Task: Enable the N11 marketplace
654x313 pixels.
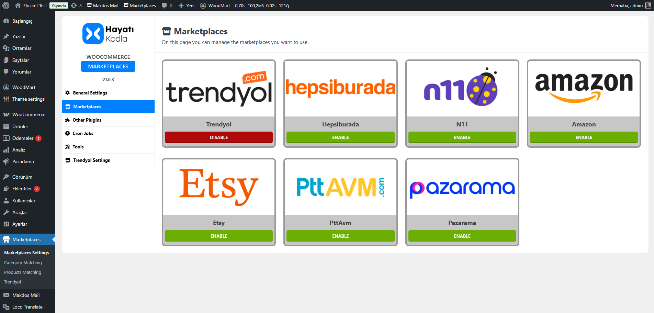Action: [x=462, y=137]
